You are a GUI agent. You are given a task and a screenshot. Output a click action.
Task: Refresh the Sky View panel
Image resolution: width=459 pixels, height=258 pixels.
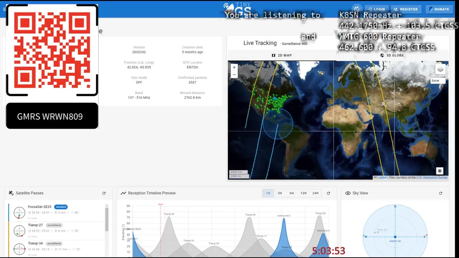[441, 193]
